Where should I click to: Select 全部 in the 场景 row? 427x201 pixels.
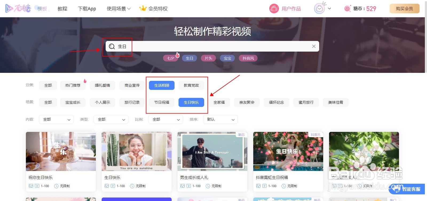tap(48, 102)
